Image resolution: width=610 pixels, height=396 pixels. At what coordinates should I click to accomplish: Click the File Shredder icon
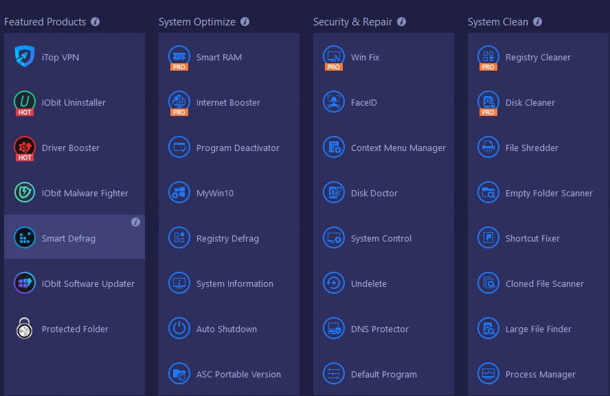pos(488,147)
